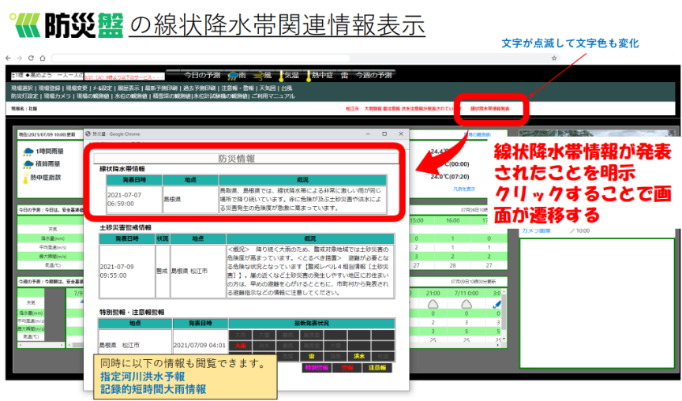Click the 熱中症指数 thermometer icon
The image size is (682, 401).
26,178
